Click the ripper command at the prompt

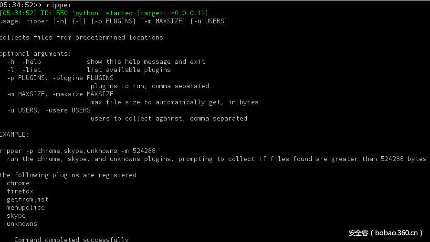(59, 5)
